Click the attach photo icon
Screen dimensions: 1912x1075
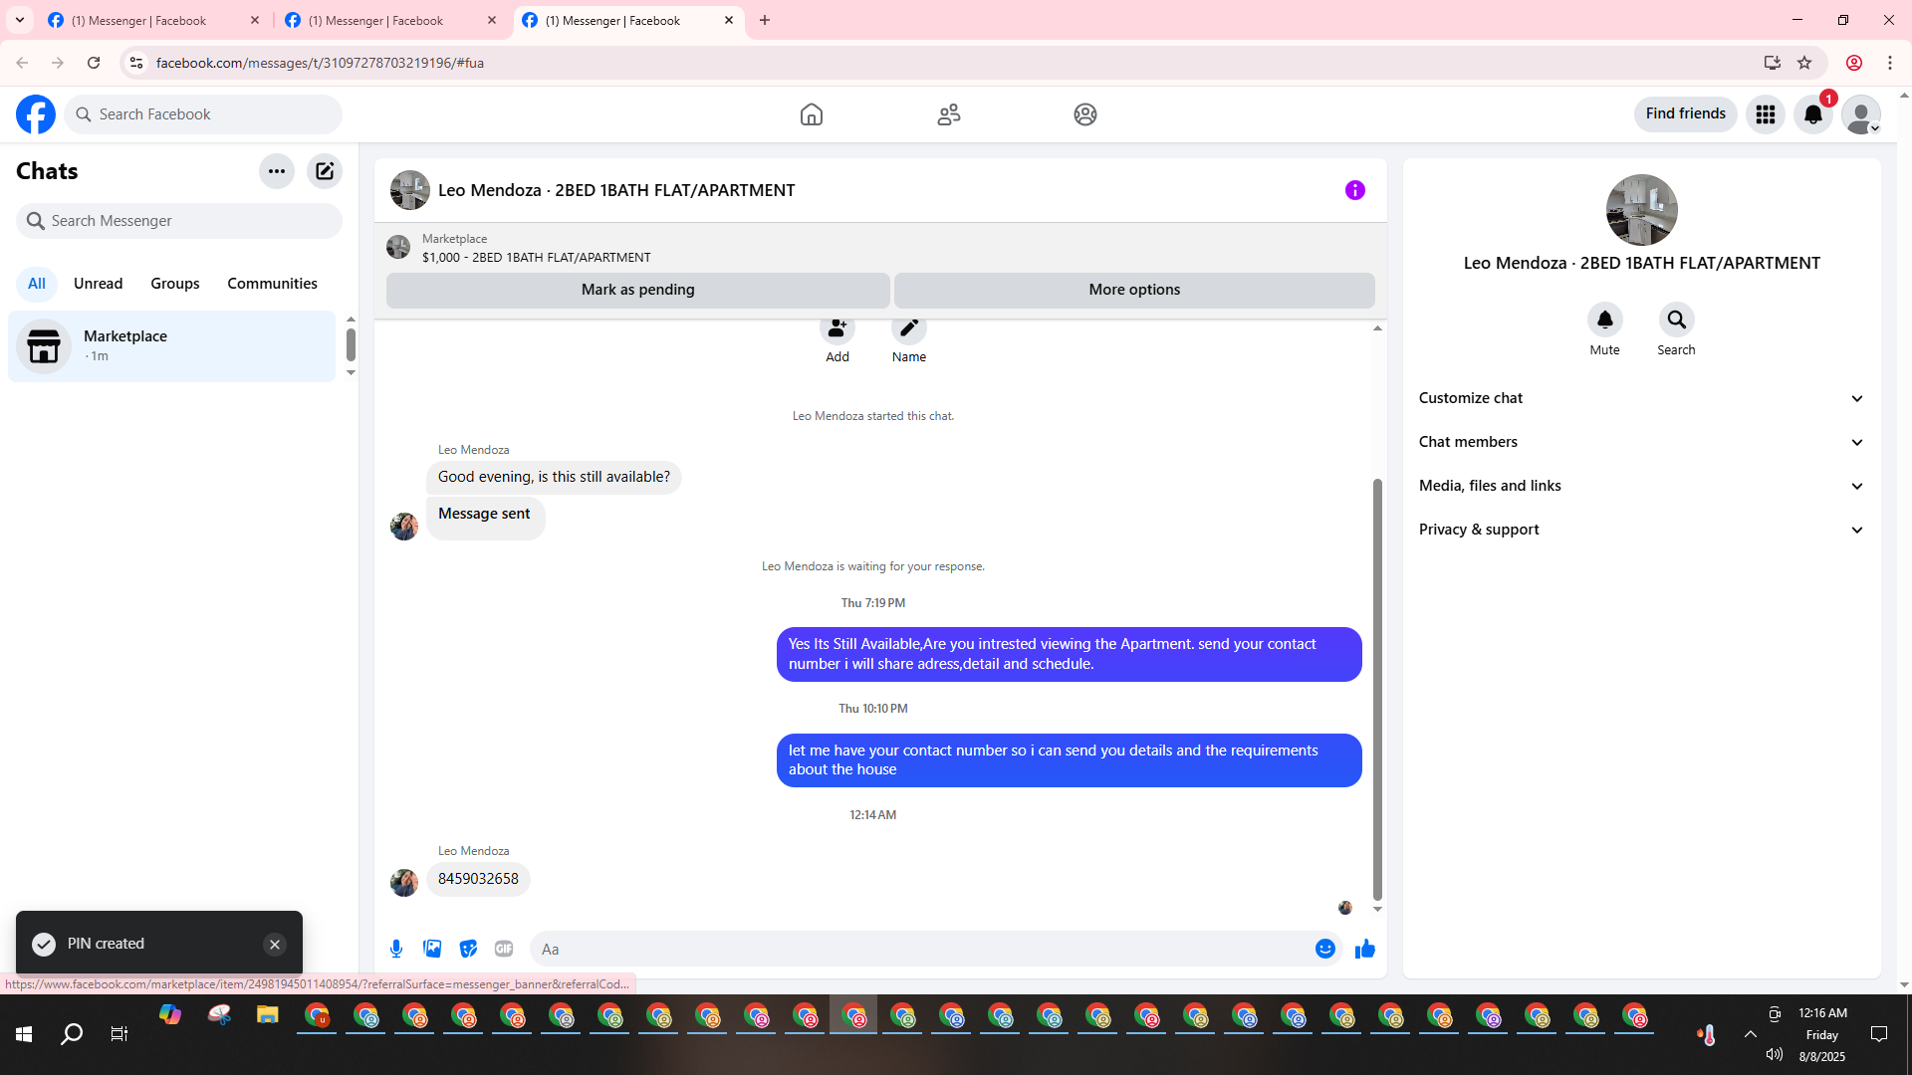(432, 949)
